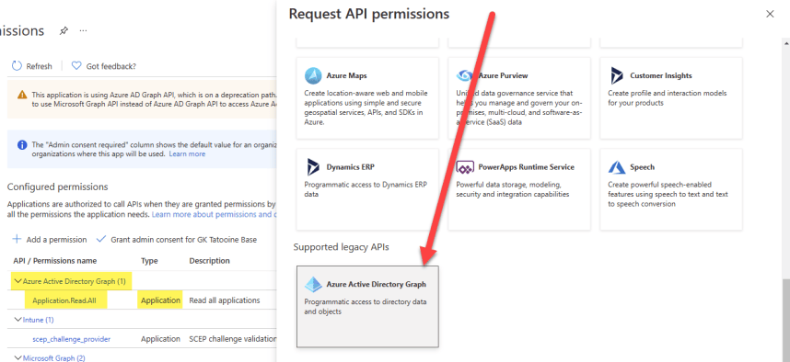Select the Azure Maps API card
Image resolution: width=790 pixels, height=362 pixels.
pos(367,98)
